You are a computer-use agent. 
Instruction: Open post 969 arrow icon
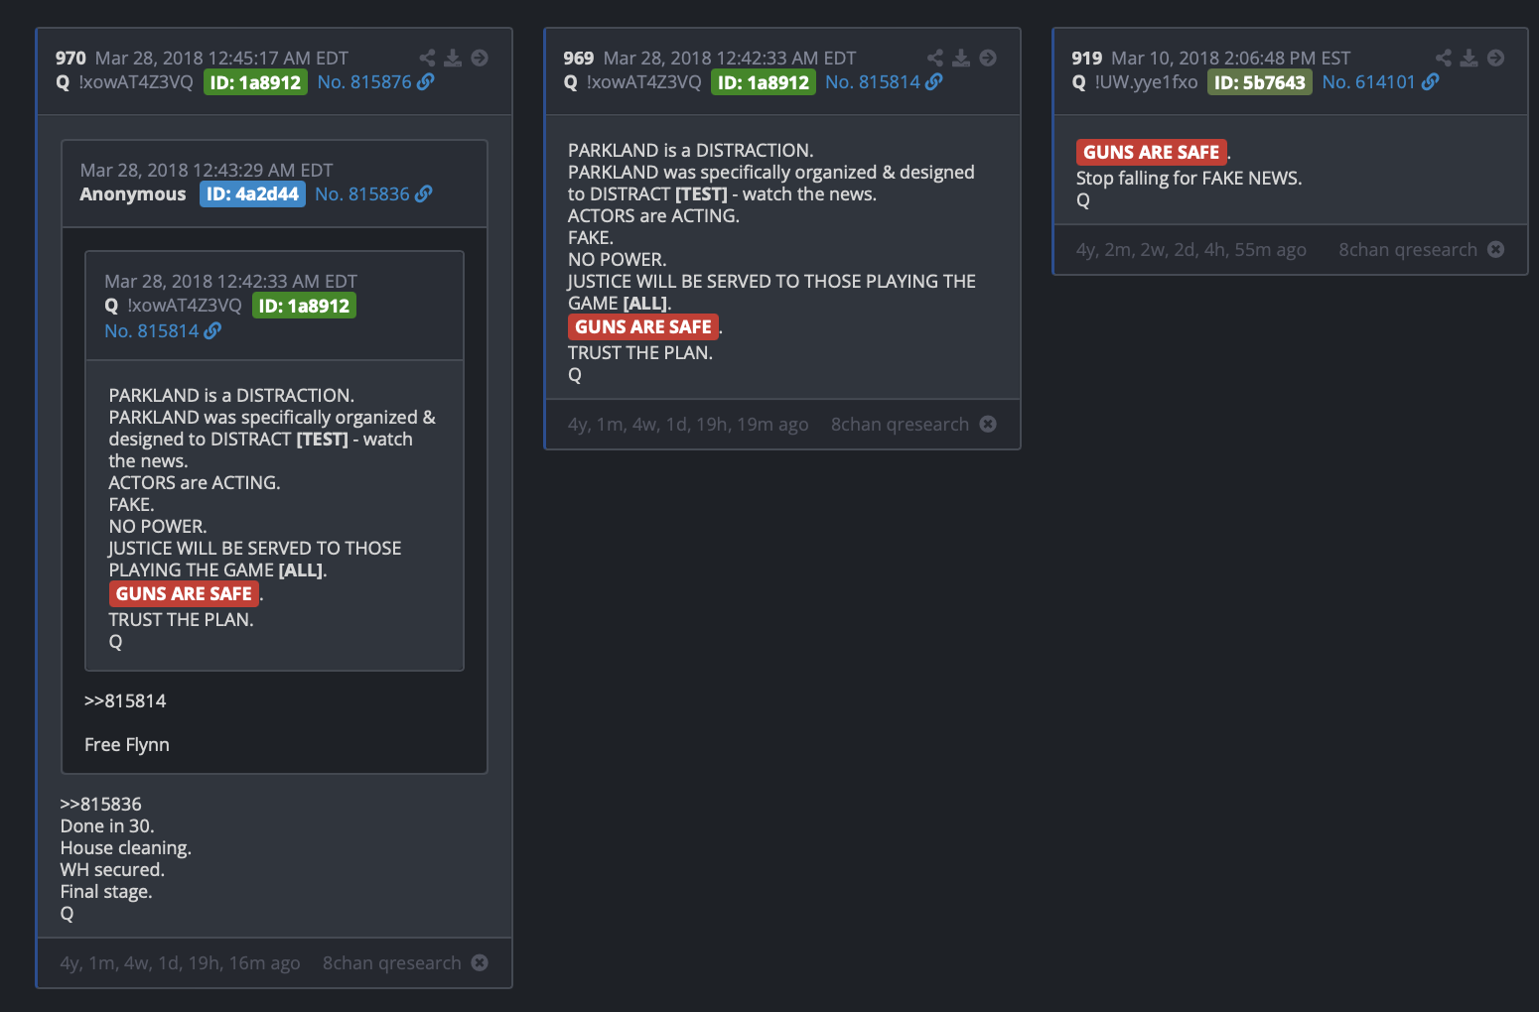tap(988, 58)
